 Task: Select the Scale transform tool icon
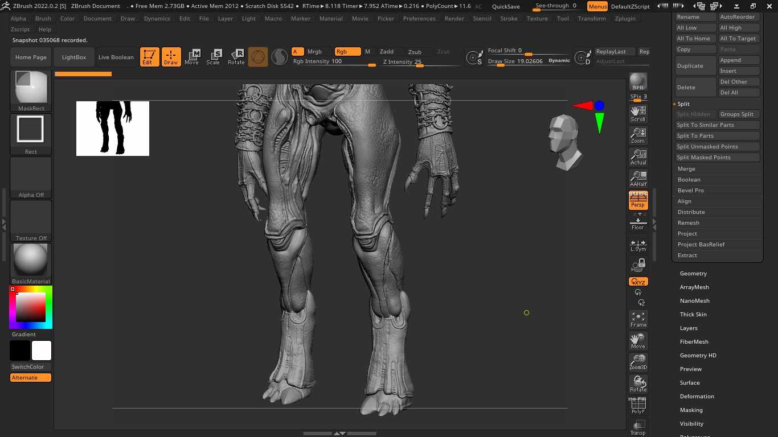coord(214,56)
